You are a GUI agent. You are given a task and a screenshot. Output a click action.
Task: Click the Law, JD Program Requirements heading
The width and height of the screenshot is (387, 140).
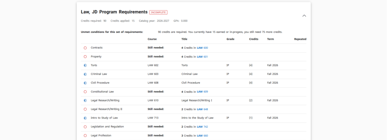[114, 12]
